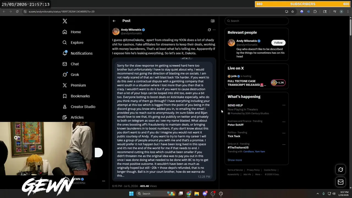
Task: Click the Explore magnifier icon
Action: (65, 43)
